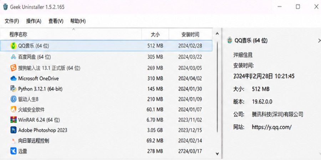The width and height of the screenshot is (321, 160).
Task: Click the 迅雷 blue bird icon
Action: coord(13,151)
